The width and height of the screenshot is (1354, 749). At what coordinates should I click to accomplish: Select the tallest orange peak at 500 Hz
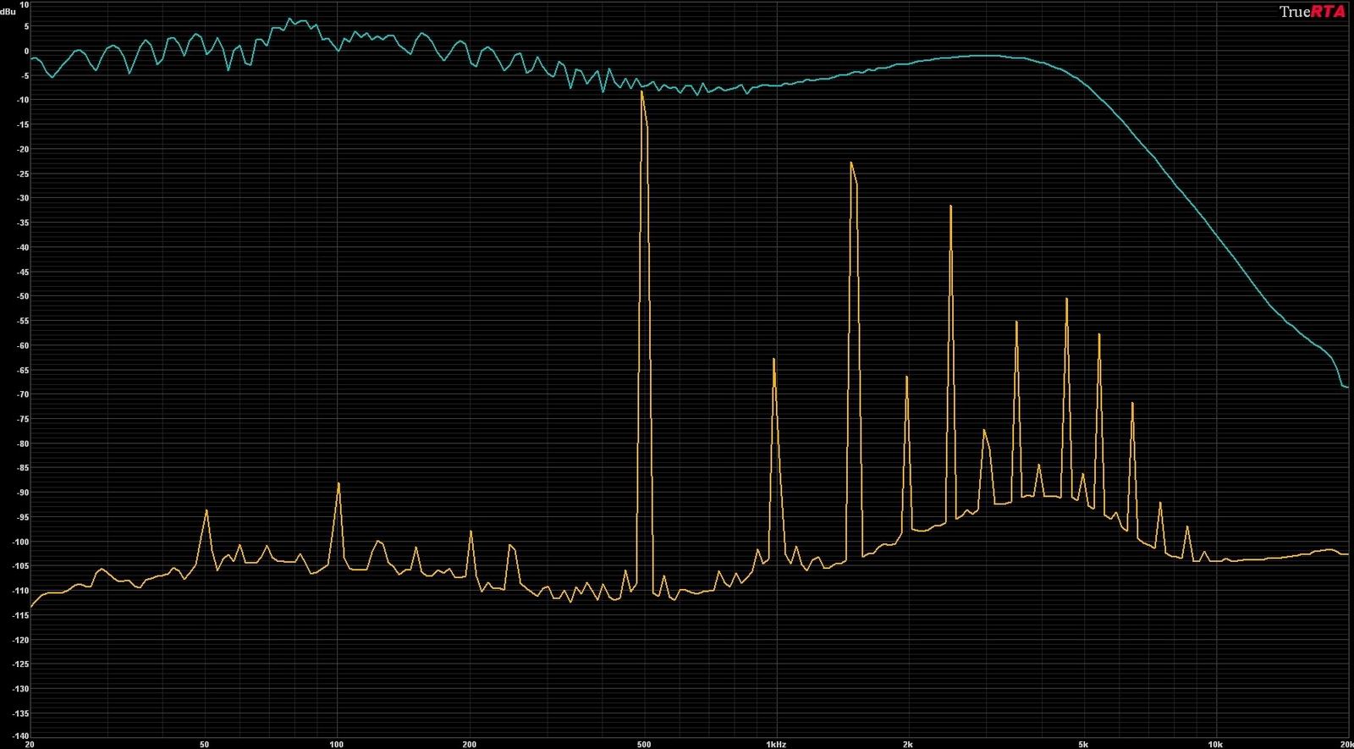(x=642, y=91)
